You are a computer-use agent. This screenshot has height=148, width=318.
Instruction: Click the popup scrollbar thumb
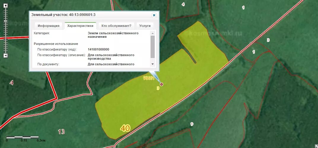tap(153, 47)
